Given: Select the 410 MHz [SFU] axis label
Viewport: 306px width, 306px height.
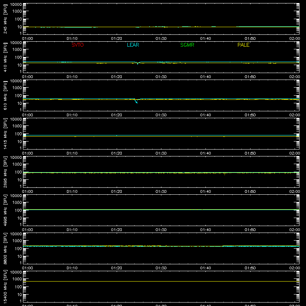Looking at the screenshot, I should (5, 57).
